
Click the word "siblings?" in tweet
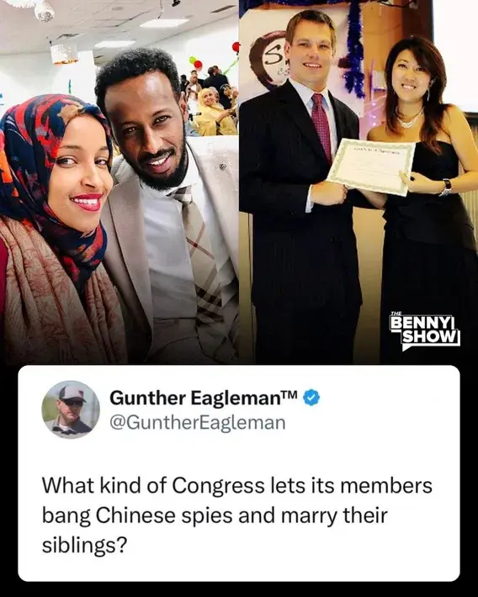pos(84,545)
